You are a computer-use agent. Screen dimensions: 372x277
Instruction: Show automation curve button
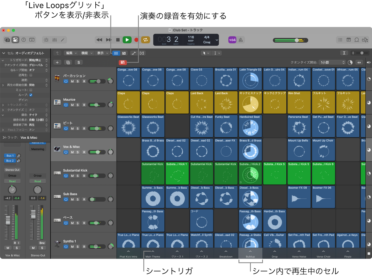point(134,53)
